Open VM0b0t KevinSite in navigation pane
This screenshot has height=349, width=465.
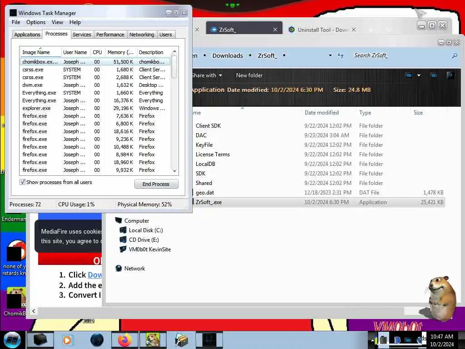[x=150, y=249]
